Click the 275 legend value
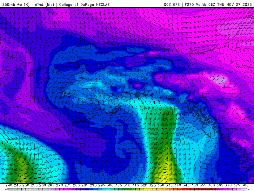The height and width of the screenshot is (191, 254). tap(68, 185)
